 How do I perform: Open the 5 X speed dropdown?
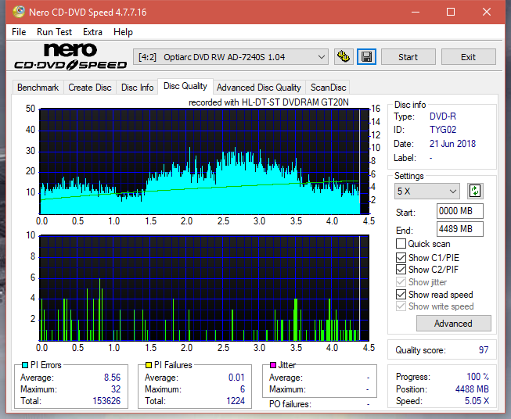click(427, 191)
